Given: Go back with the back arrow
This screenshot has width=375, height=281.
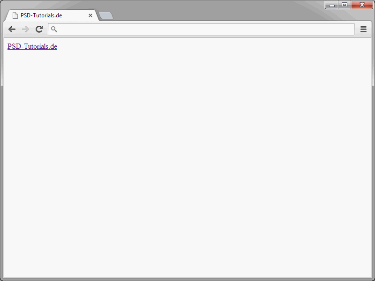Looking at the screenshot, I should coord(12,30).
